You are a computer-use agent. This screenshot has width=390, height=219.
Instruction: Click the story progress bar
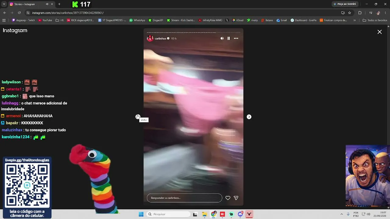(193, 32)
